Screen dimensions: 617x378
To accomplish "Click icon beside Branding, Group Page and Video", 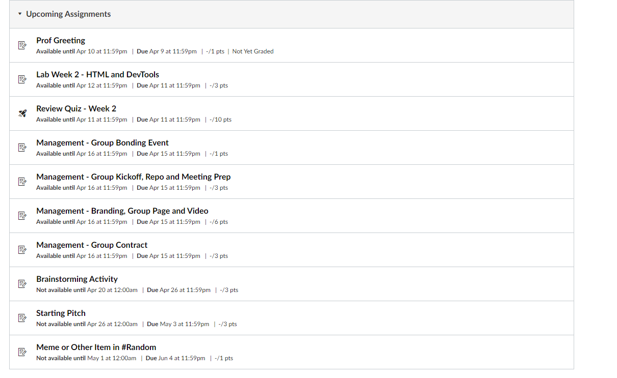I will [22, 216].
